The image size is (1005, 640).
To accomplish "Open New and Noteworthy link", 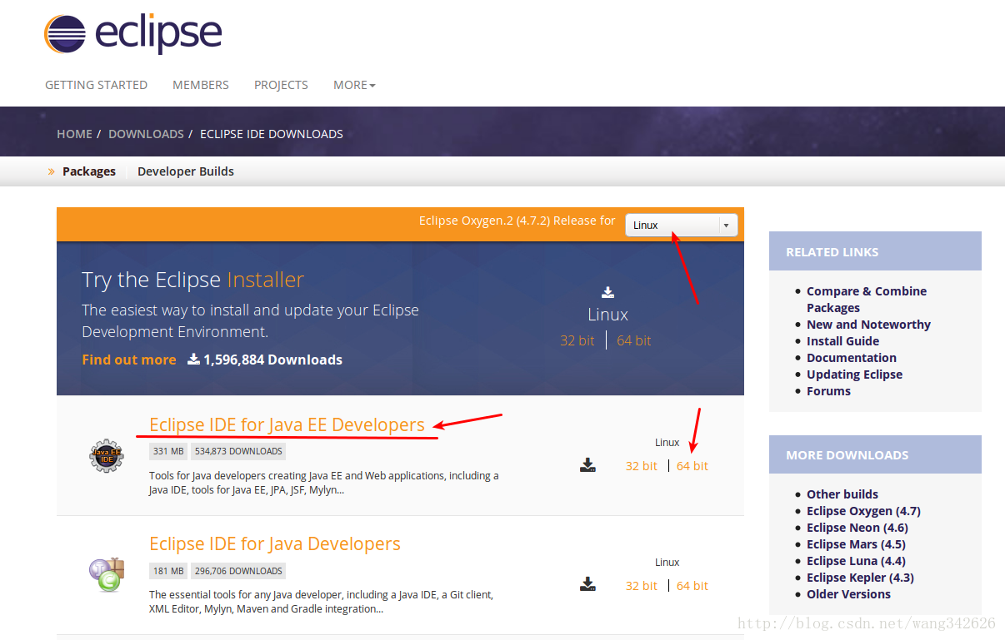I will (x=868, y=325).
